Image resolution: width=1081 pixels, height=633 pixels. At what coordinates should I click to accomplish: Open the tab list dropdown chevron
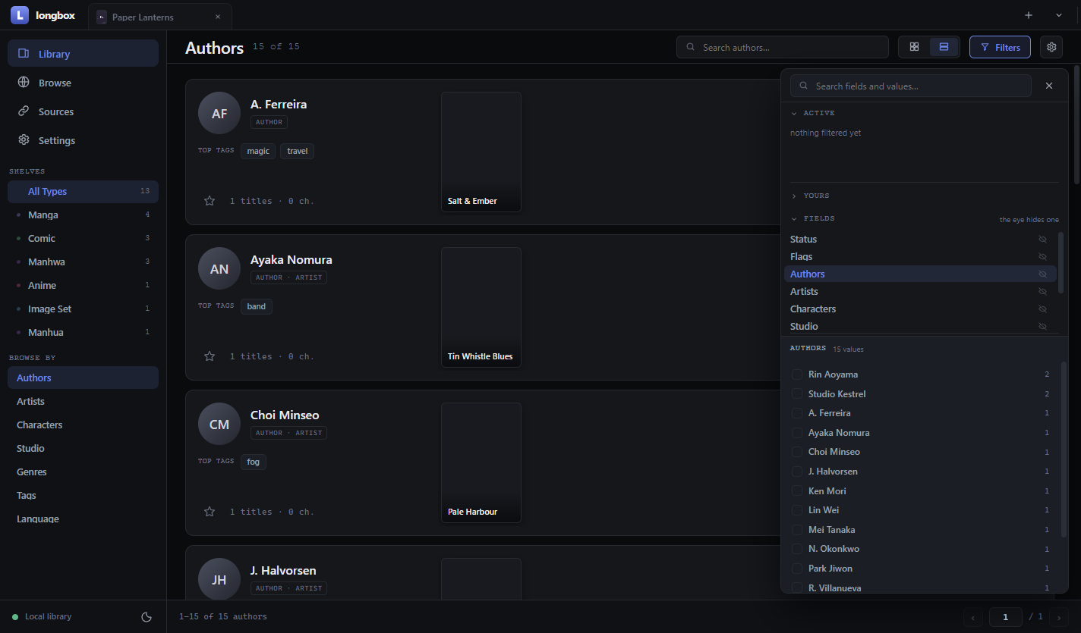coord(1059,15)
